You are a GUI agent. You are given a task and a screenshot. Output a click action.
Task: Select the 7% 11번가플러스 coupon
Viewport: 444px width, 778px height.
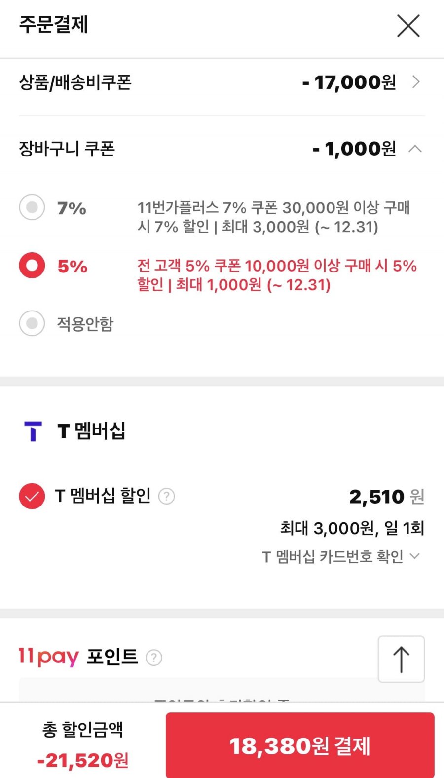click(x=32, y=207)
